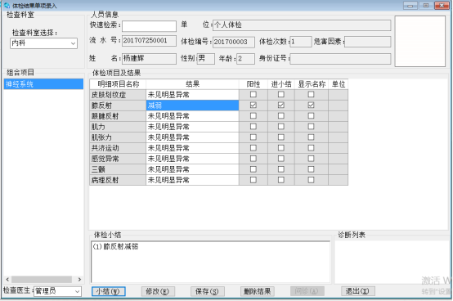The width and height of the screenshot is (453, 301).
Task: Click the 显示名称 column header
Action: [x=312, y=84]
